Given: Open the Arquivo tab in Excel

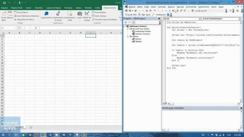Looking at the screenshot, I should 5,8.
